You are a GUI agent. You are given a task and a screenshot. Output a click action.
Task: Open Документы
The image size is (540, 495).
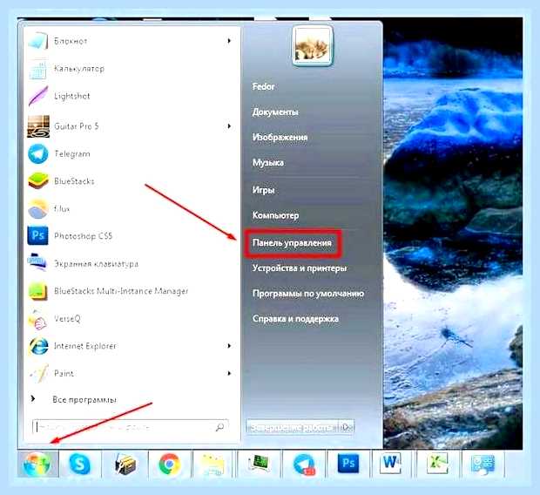point(275,112)
